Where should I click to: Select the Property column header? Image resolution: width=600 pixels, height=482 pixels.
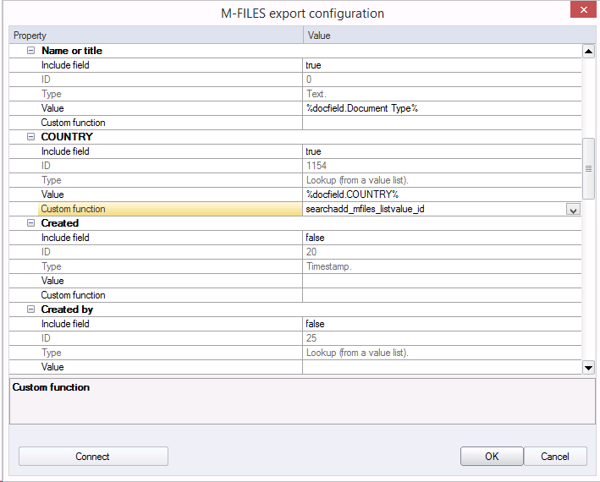(x=156, y=36)
